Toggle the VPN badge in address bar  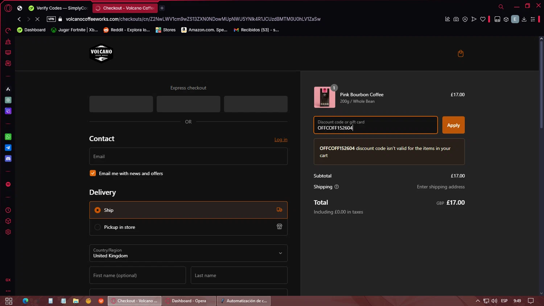[x=51, y=19]
